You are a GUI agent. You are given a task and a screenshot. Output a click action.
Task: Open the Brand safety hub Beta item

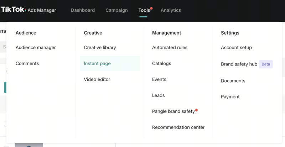tap(239, 64)
